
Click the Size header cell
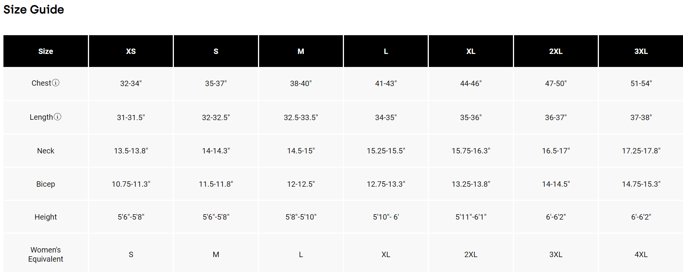tap(45, 51)
